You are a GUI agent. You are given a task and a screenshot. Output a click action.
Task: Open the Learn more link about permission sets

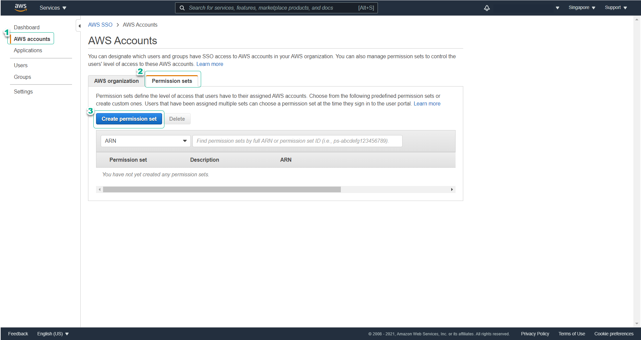coord(427,103)
